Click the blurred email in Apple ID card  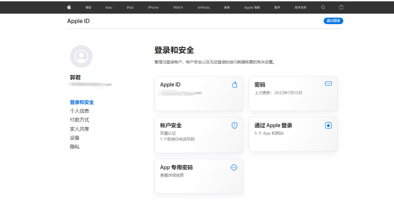(x=180, y=93)
